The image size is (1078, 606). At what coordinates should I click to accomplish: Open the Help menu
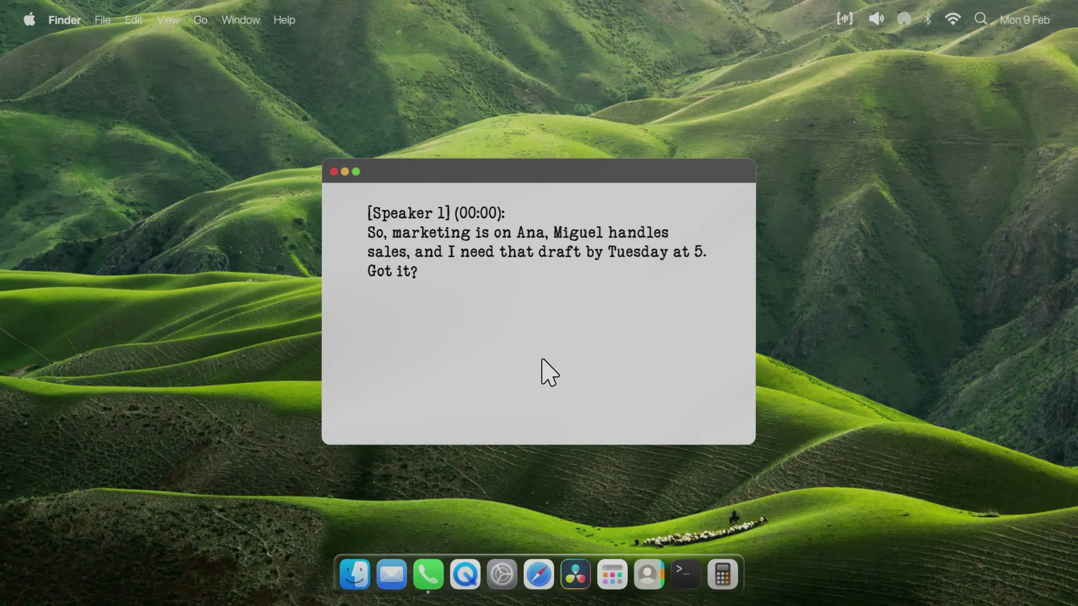pos(284,20)
